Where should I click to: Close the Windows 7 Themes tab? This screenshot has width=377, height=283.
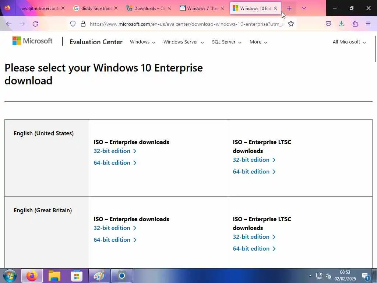point(222,8)
